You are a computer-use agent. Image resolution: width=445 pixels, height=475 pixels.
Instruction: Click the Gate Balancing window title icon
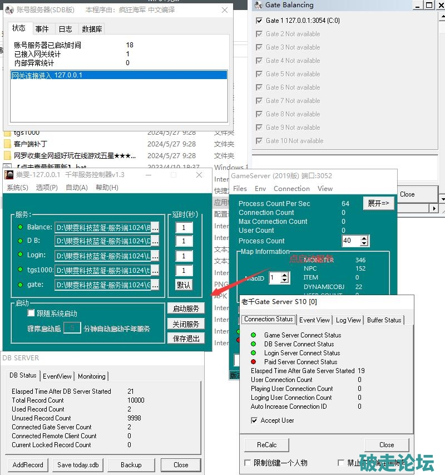click(x=258, y=5)
